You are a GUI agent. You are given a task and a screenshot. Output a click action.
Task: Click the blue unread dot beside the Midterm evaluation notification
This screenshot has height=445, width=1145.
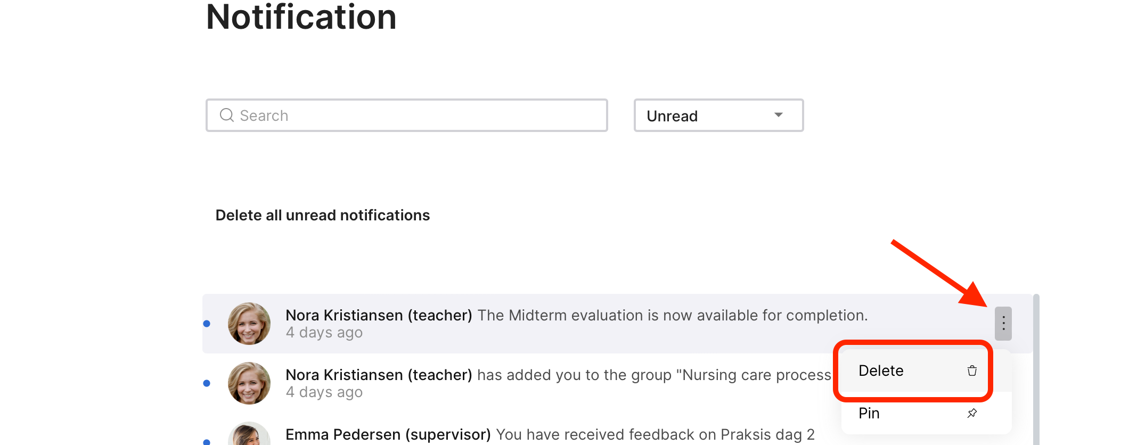207,324
